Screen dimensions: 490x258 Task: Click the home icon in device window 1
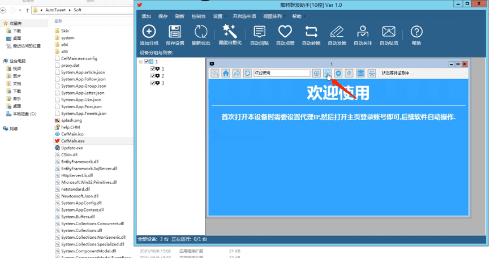coord(226,73)
